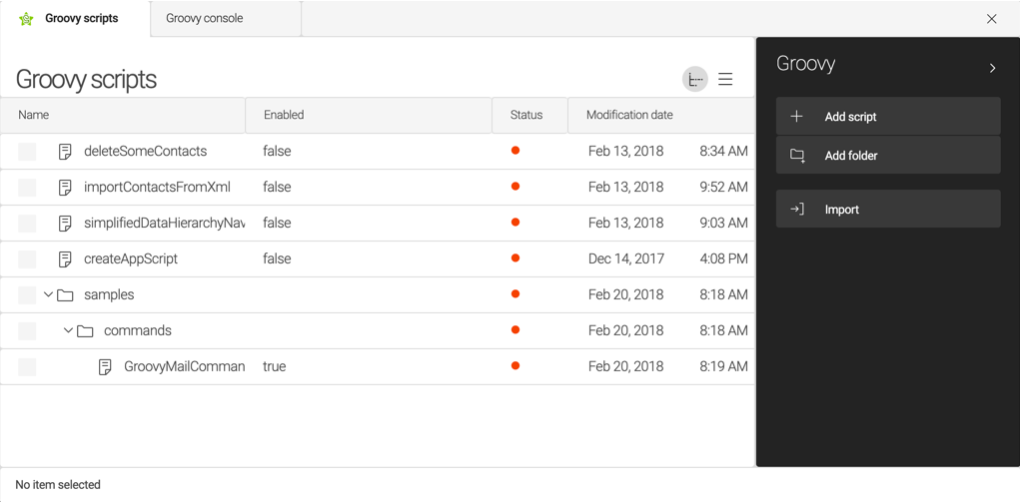Click the plus icon for Add script

coord(796,117)
